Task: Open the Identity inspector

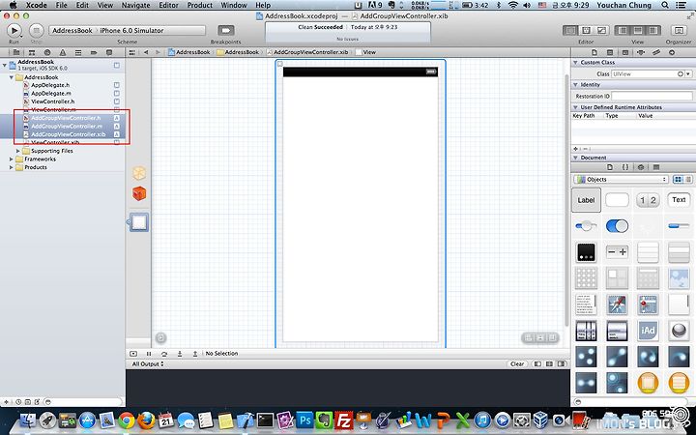Action: pos(625,52)
